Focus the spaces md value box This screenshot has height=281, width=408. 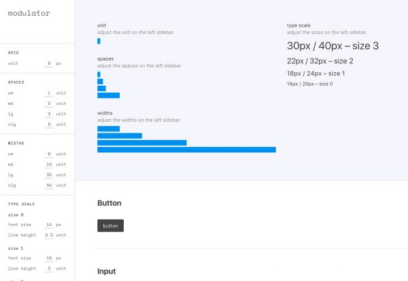49,103
